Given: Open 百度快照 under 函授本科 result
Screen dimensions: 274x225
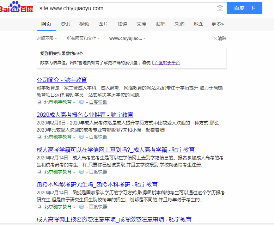Looking at the screenshot, I should [98, 207].
